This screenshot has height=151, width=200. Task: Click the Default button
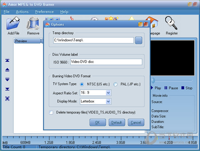pyautogui.click(x=117, y=122)
